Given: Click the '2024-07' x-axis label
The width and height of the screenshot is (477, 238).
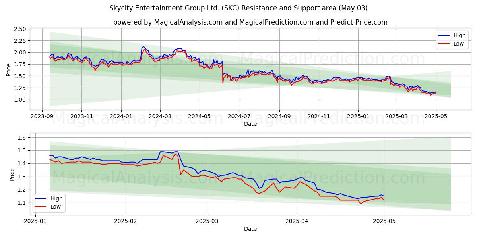Looking at the screenshot, I should 239,117.
